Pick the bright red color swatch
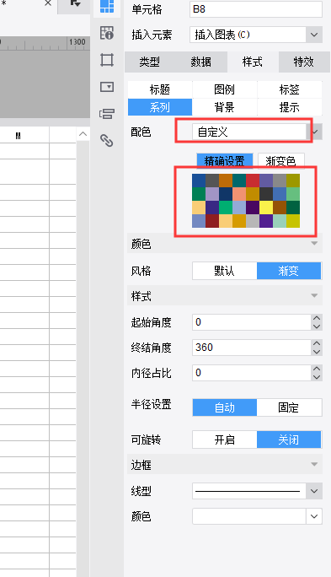Screen dimensions: 331x577 [253, 181]
